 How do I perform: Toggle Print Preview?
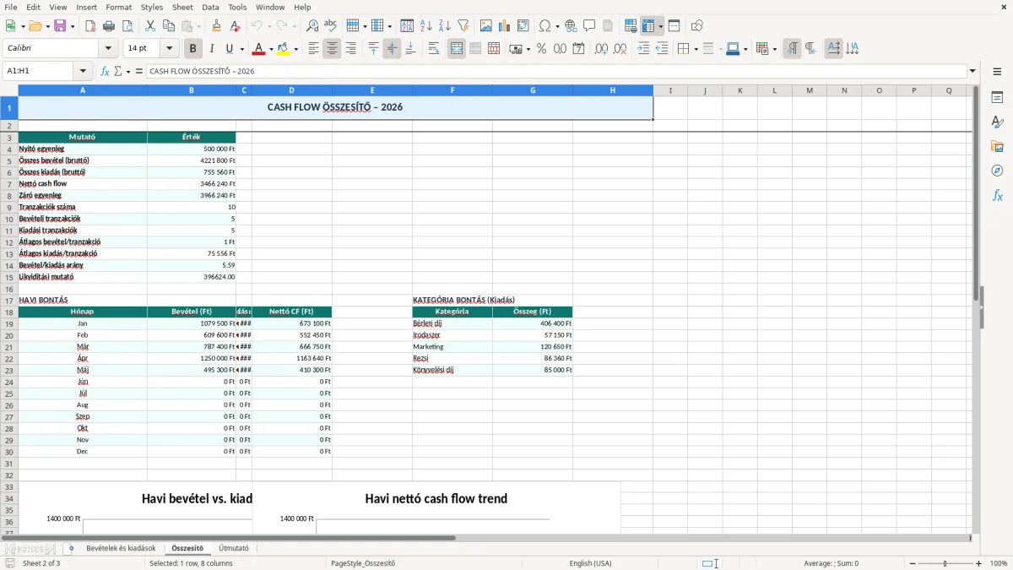[x=127, y=26]
